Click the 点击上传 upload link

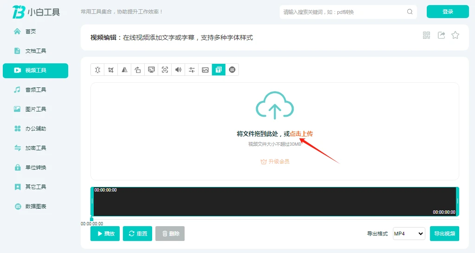point(302,134)
